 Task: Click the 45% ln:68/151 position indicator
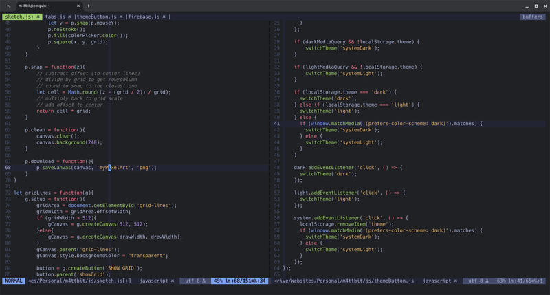(x=239, y=281)
